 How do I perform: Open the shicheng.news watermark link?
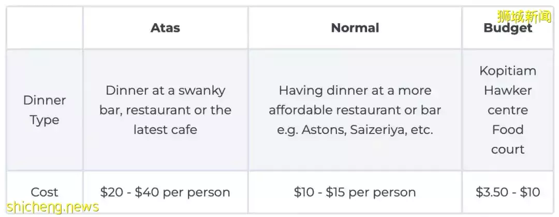53,207
